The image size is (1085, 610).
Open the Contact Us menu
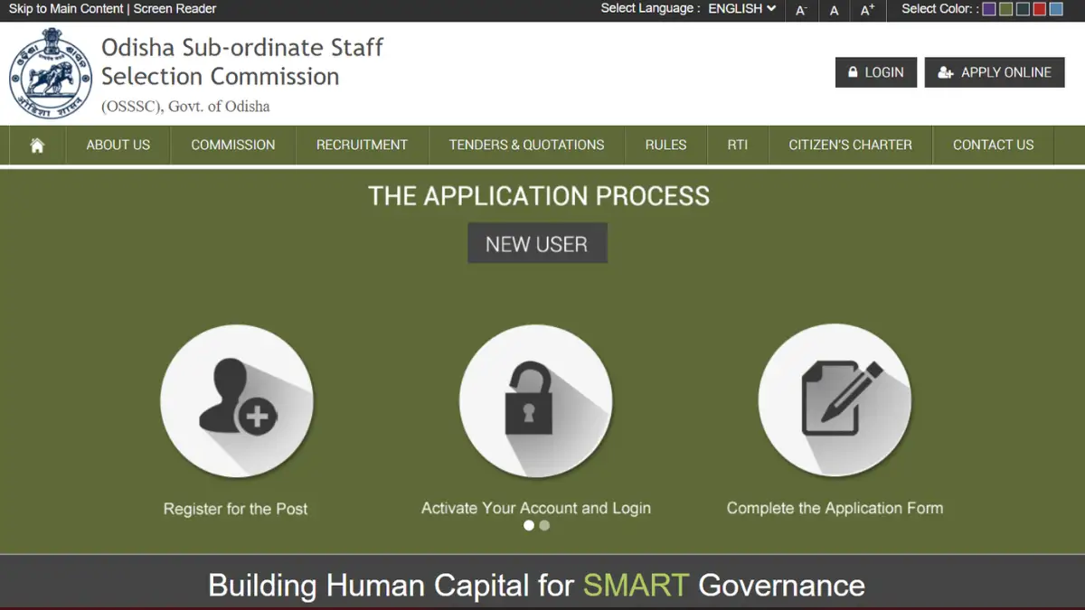(x=994, y=145)
